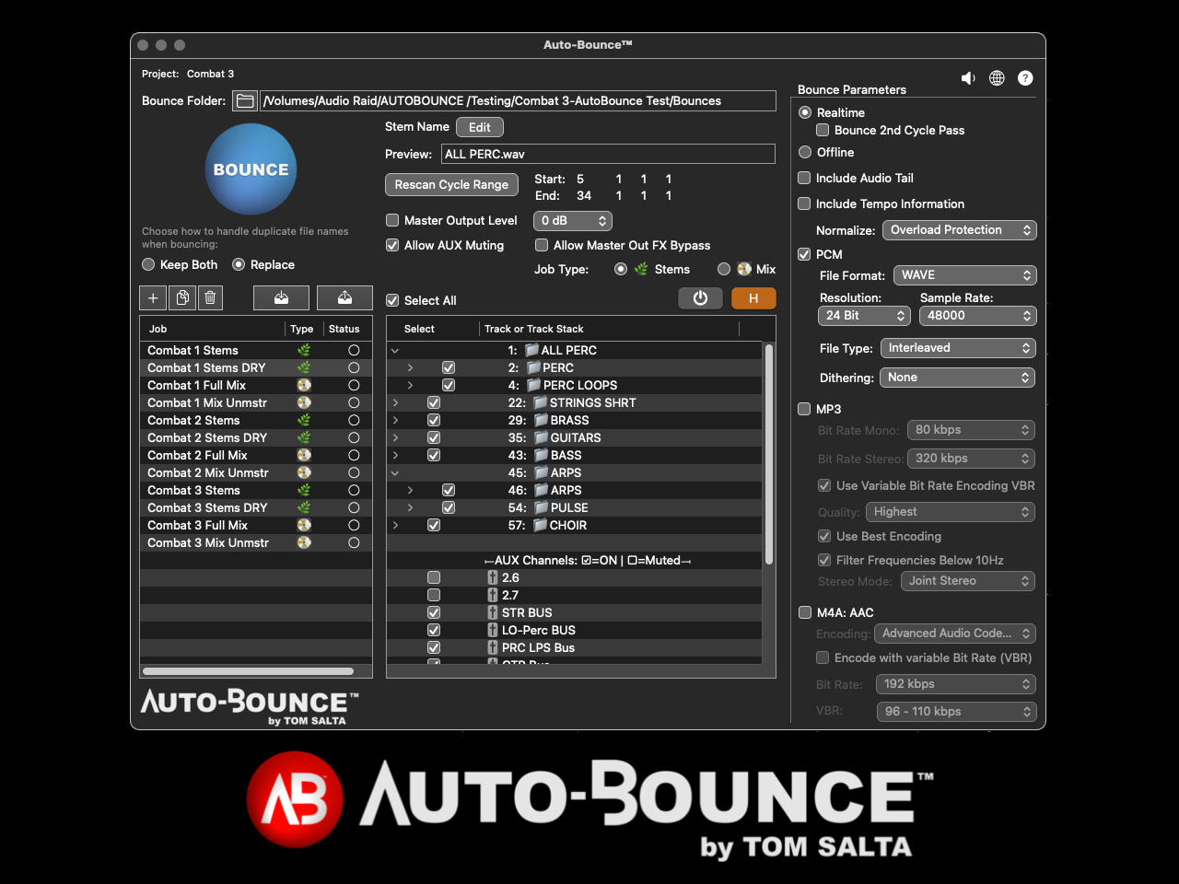Image resolution: width=1179 pixels, height=884 pixels.
Task: Click the Job column header
Action: (213, 330)
